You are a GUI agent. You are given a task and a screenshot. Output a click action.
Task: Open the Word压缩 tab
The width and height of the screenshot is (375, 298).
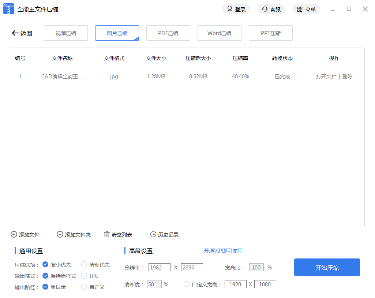(220, 33)
